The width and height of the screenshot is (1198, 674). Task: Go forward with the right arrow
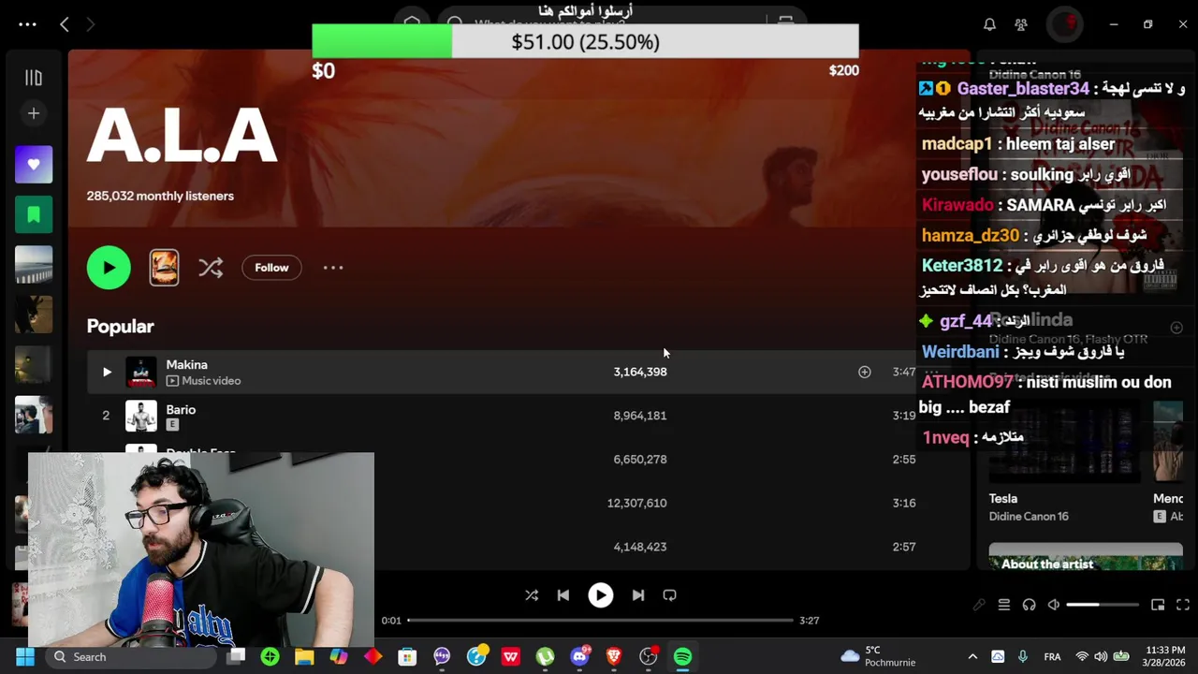pyautogui.click(x=91, y=24)
